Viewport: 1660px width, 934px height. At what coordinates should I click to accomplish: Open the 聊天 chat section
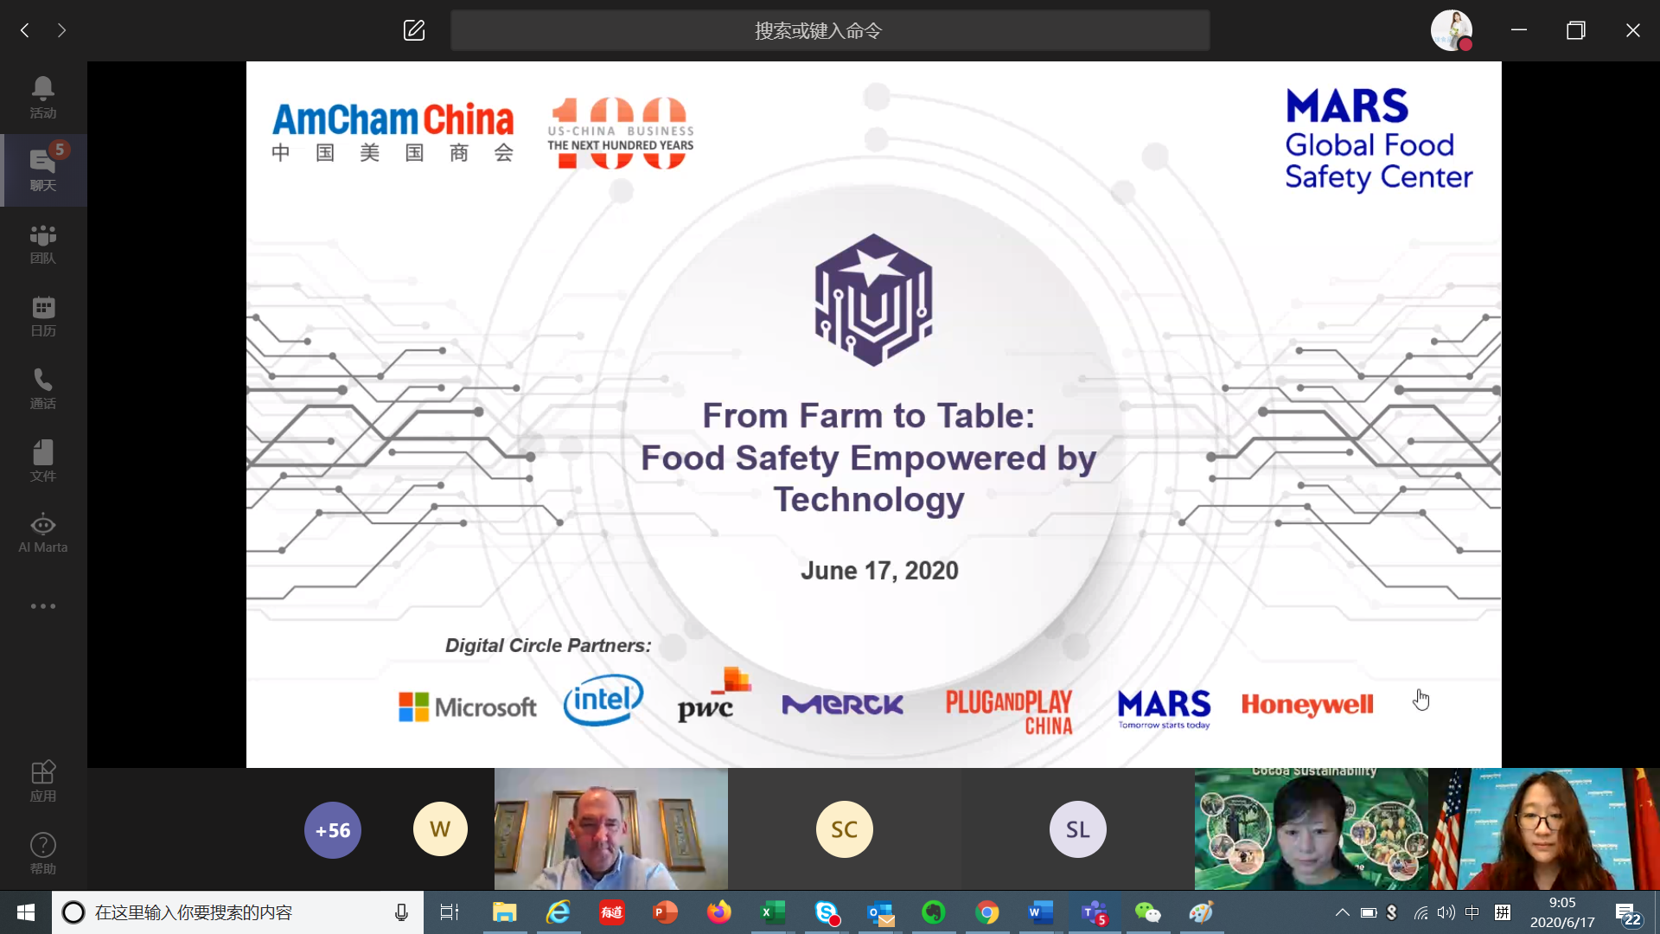point(43,170)
